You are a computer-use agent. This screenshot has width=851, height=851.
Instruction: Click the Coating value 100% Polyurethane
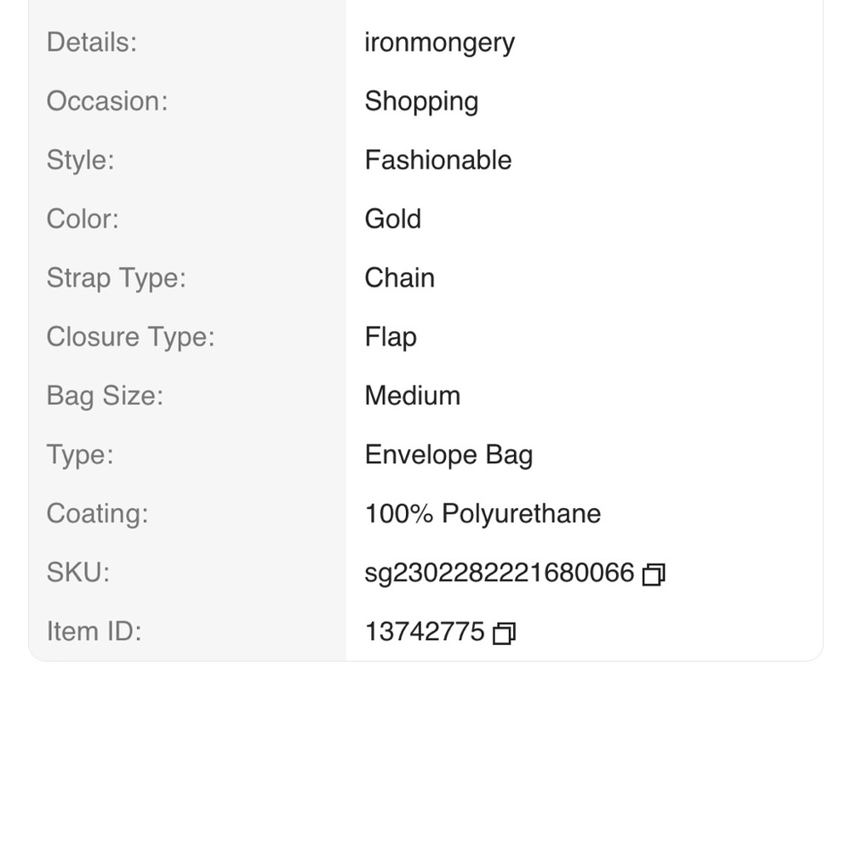483,514
